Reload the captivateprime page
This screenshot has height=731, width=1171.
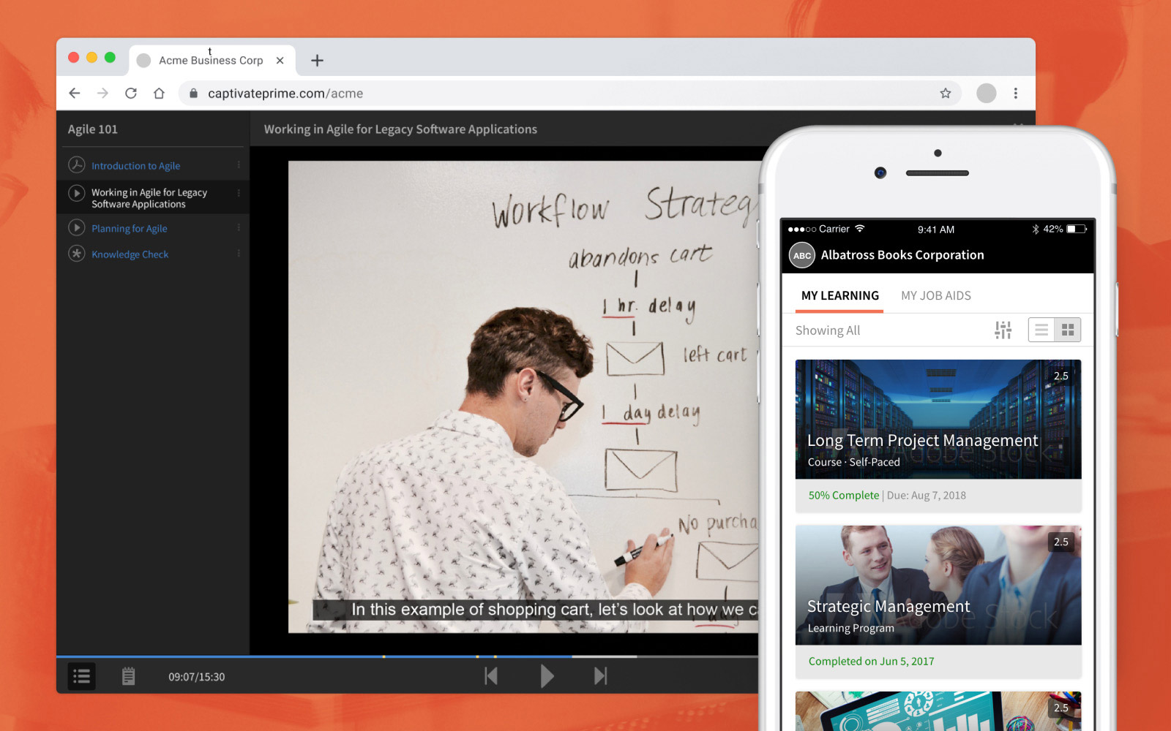tap(131, 94)
